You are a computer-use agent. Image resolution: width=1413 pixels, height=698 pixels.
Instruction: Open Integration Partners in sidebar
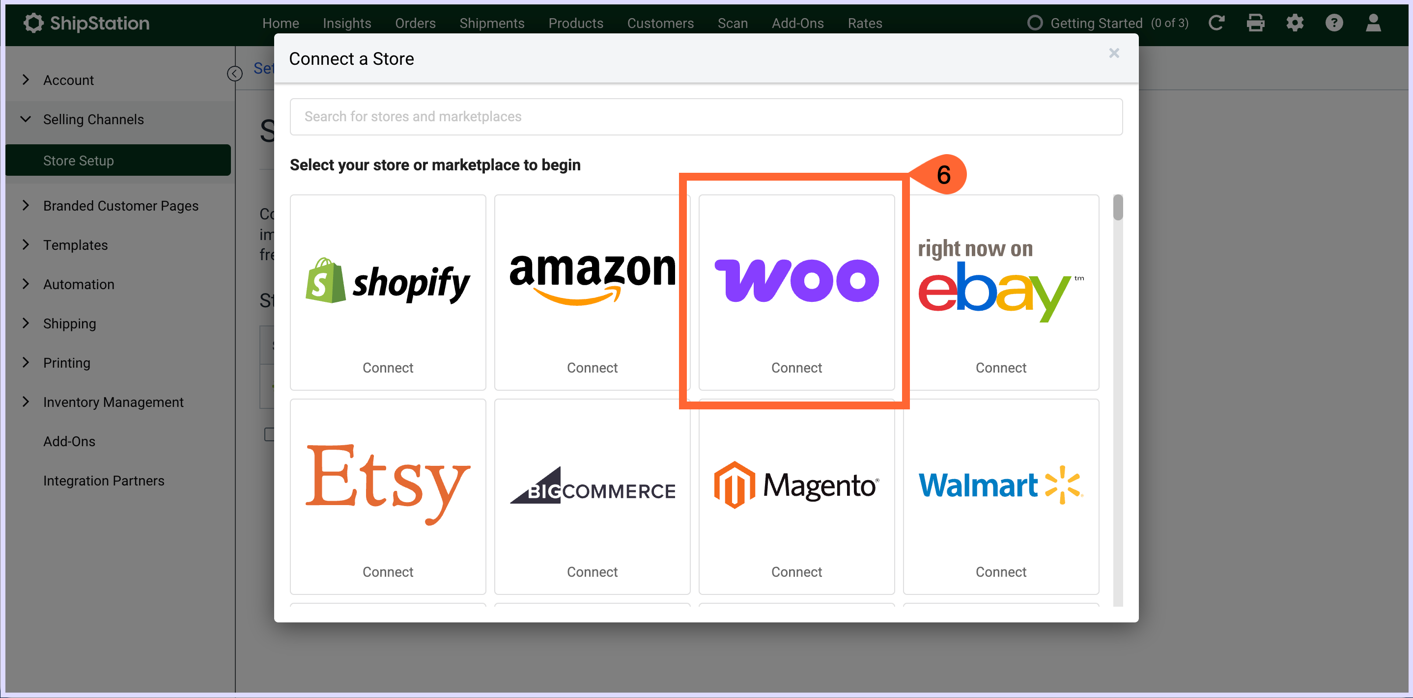click(104, 481)
